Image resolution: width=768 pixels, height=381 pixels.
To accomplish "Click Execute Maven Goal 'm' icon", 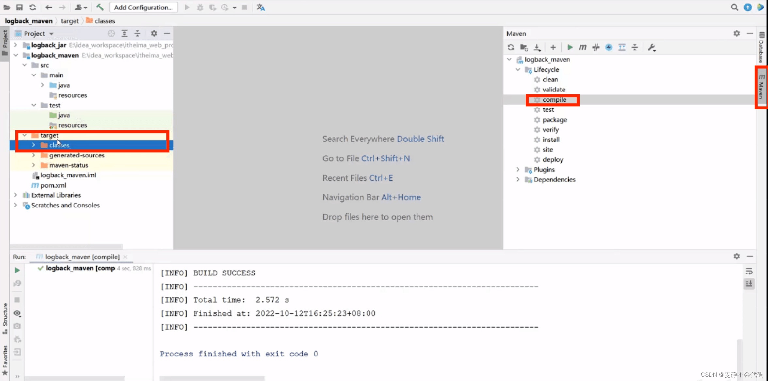I will tap(582, 47).
